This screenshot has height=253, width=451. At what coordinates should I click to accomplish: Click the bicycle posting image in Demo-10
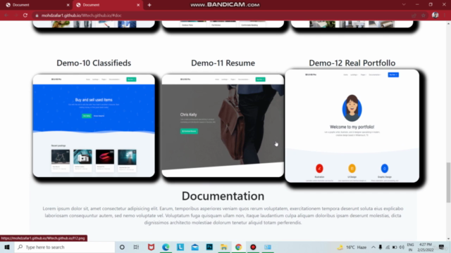coord(61,157)
